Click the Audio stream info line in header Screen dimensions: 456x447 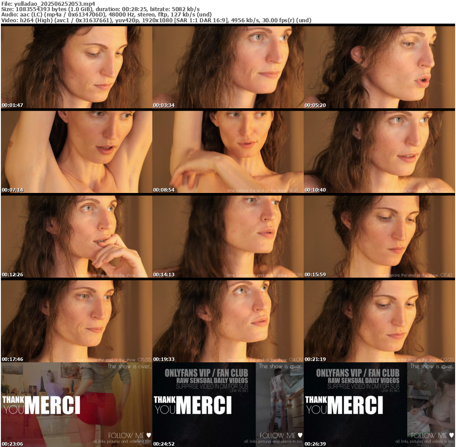tap(106, 14)
